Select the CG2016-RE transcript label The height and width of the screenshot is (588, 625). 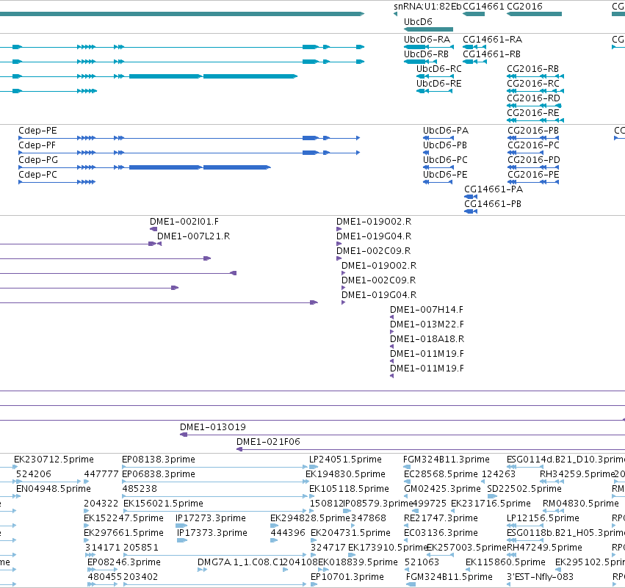[533, 113]
